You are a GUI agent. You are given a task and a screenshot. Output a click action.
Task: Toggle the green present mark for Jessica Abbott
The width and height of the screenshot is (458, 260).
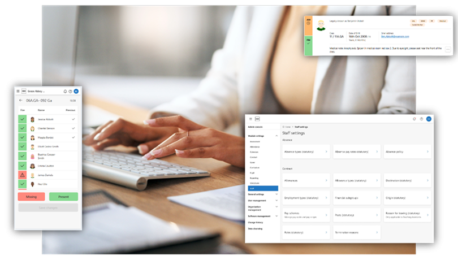pos(22,119)
